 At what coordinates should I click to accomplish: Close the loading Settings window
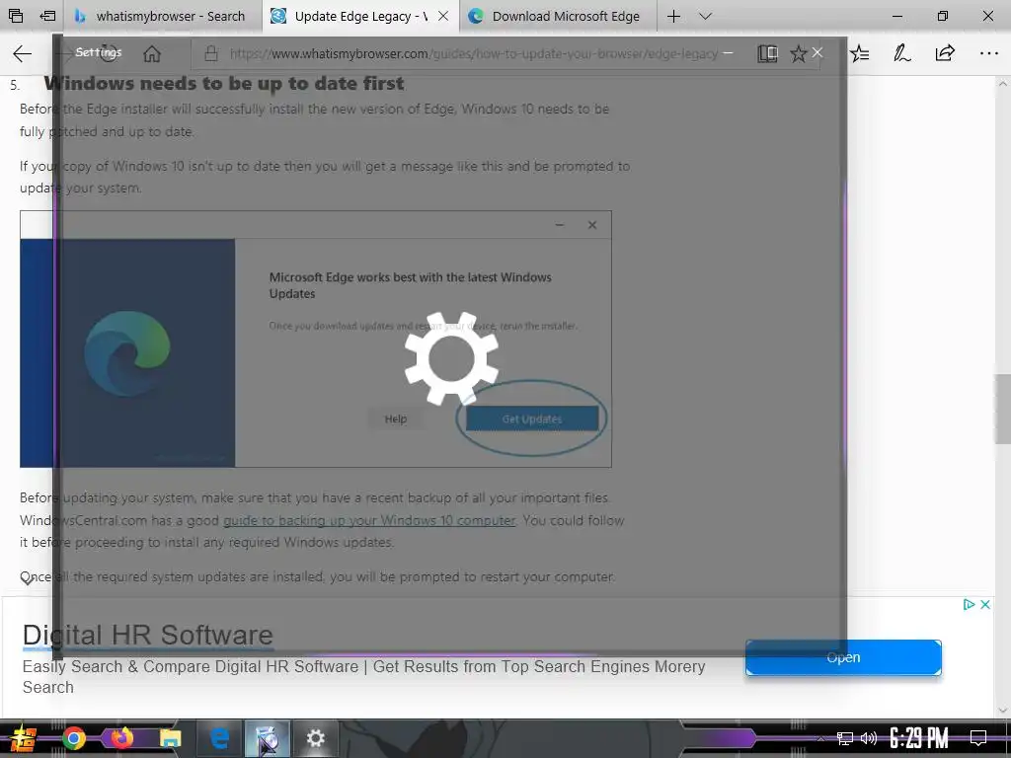click(x=817, y=52)
